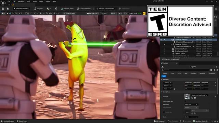Open the Verse menu in menu bar
This screenshot has width=219, height=123.
pos(35,1)
